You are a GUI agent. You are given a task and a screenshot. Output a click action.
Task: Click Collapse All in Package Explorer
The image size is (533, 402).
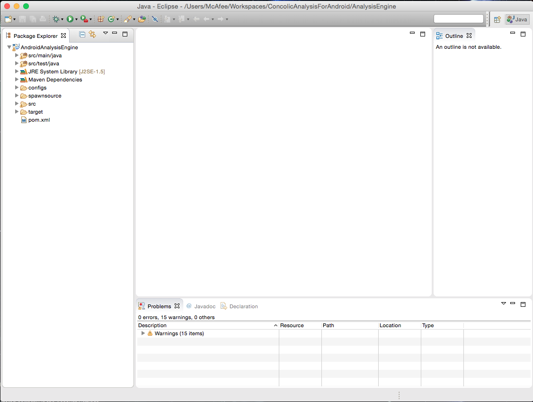(x=82, y=34)
